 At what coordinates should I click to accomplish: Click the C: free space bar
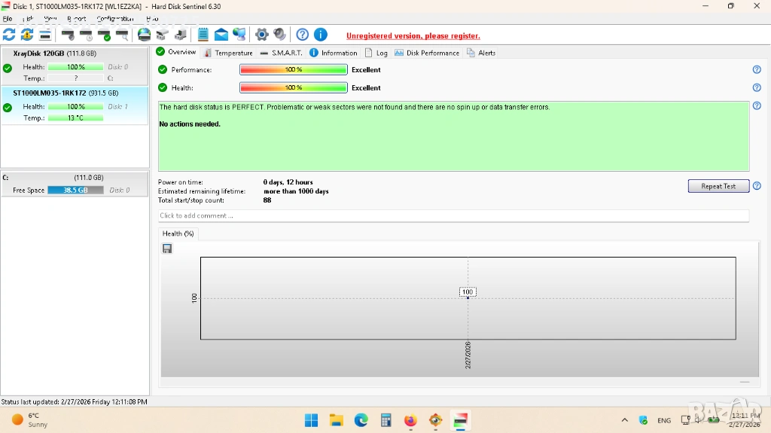click(x=75, y=191)
